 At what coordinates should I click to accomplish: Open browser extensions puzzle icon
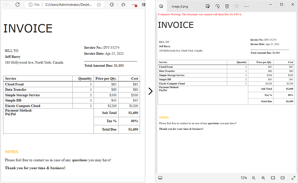112,4
